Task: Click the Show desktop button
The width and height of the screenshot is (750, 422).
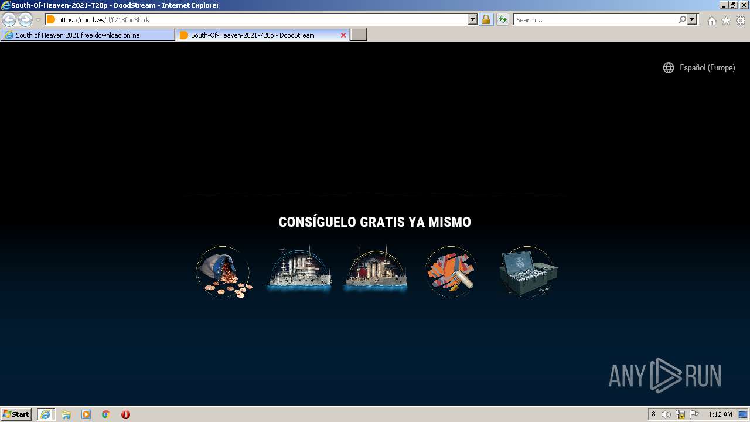Action: click(x=743, y=414)
